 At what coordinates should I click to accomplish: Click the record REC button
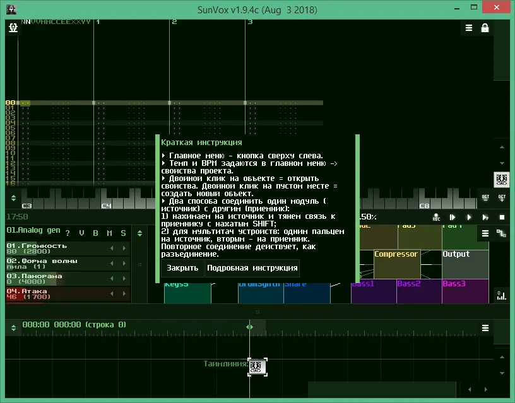[x=436, y=217]
